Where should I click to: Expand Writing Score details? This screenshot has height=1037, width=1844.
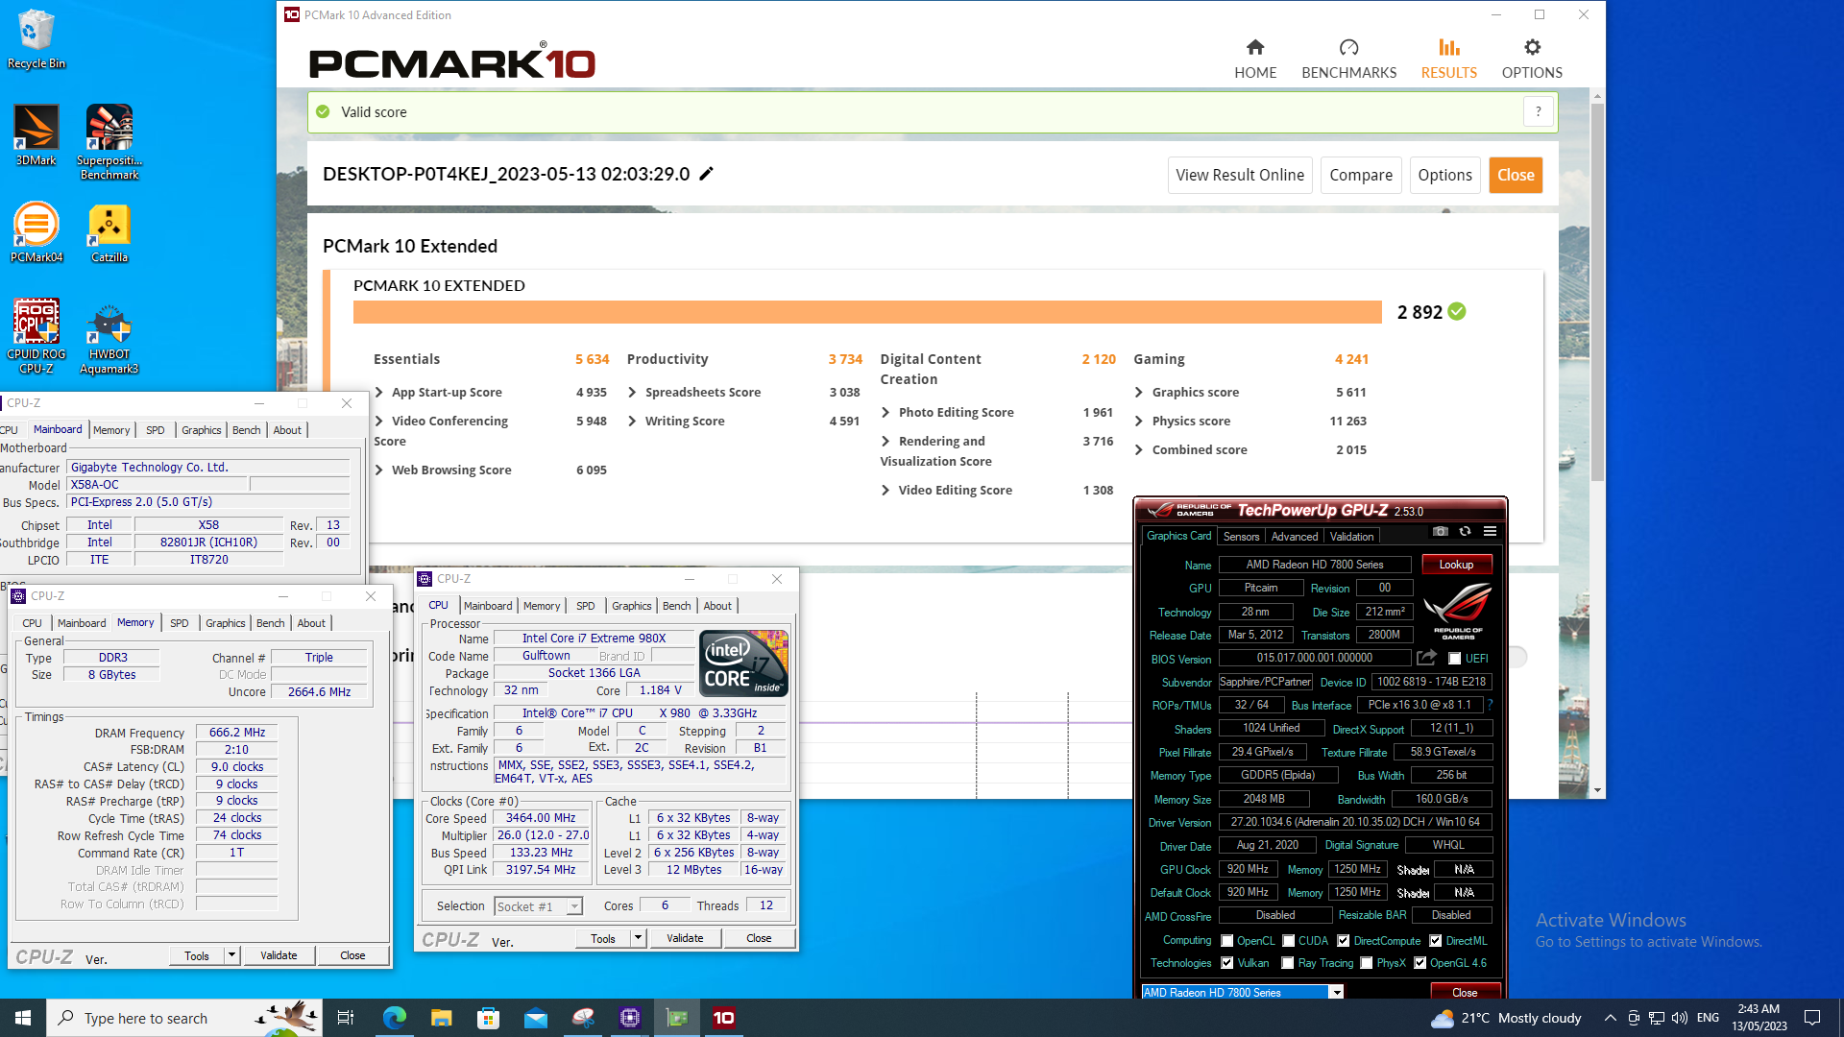pyautogui.click(x=633, y=422)
